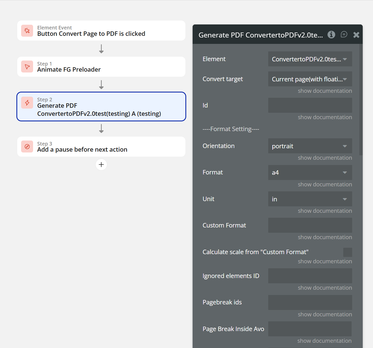The width and height of the screenshot is (373, 348).
Task: Show documentation under Custom Format field
Action: (325, 237)
